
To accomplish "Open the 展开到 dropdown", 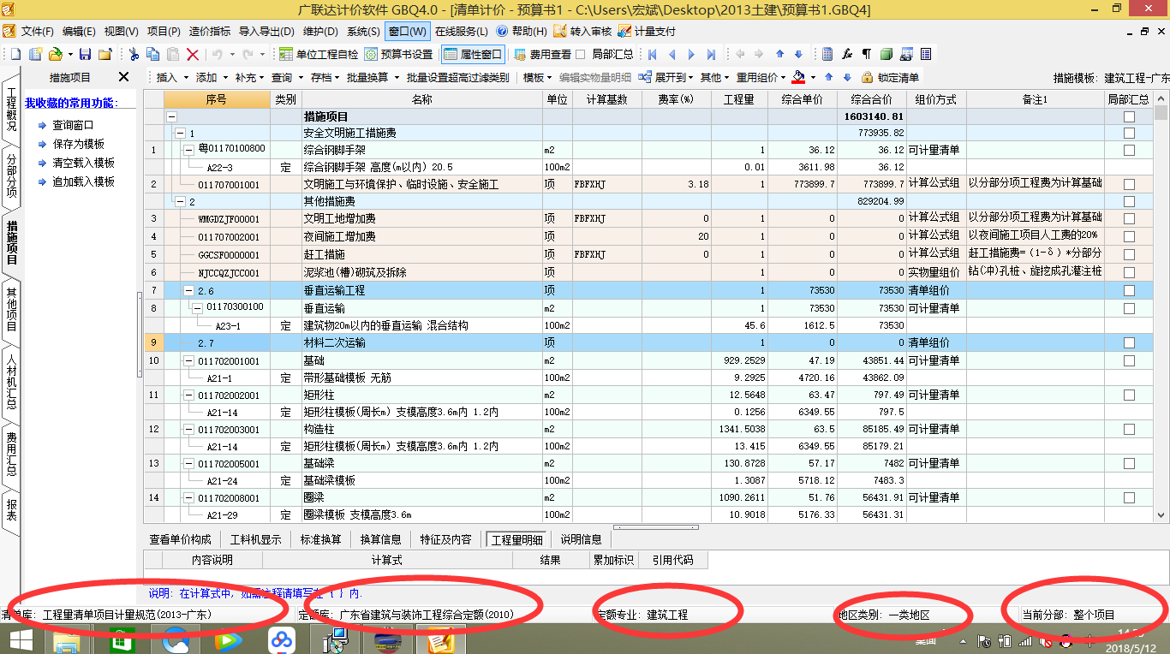I will pos(668,77).
